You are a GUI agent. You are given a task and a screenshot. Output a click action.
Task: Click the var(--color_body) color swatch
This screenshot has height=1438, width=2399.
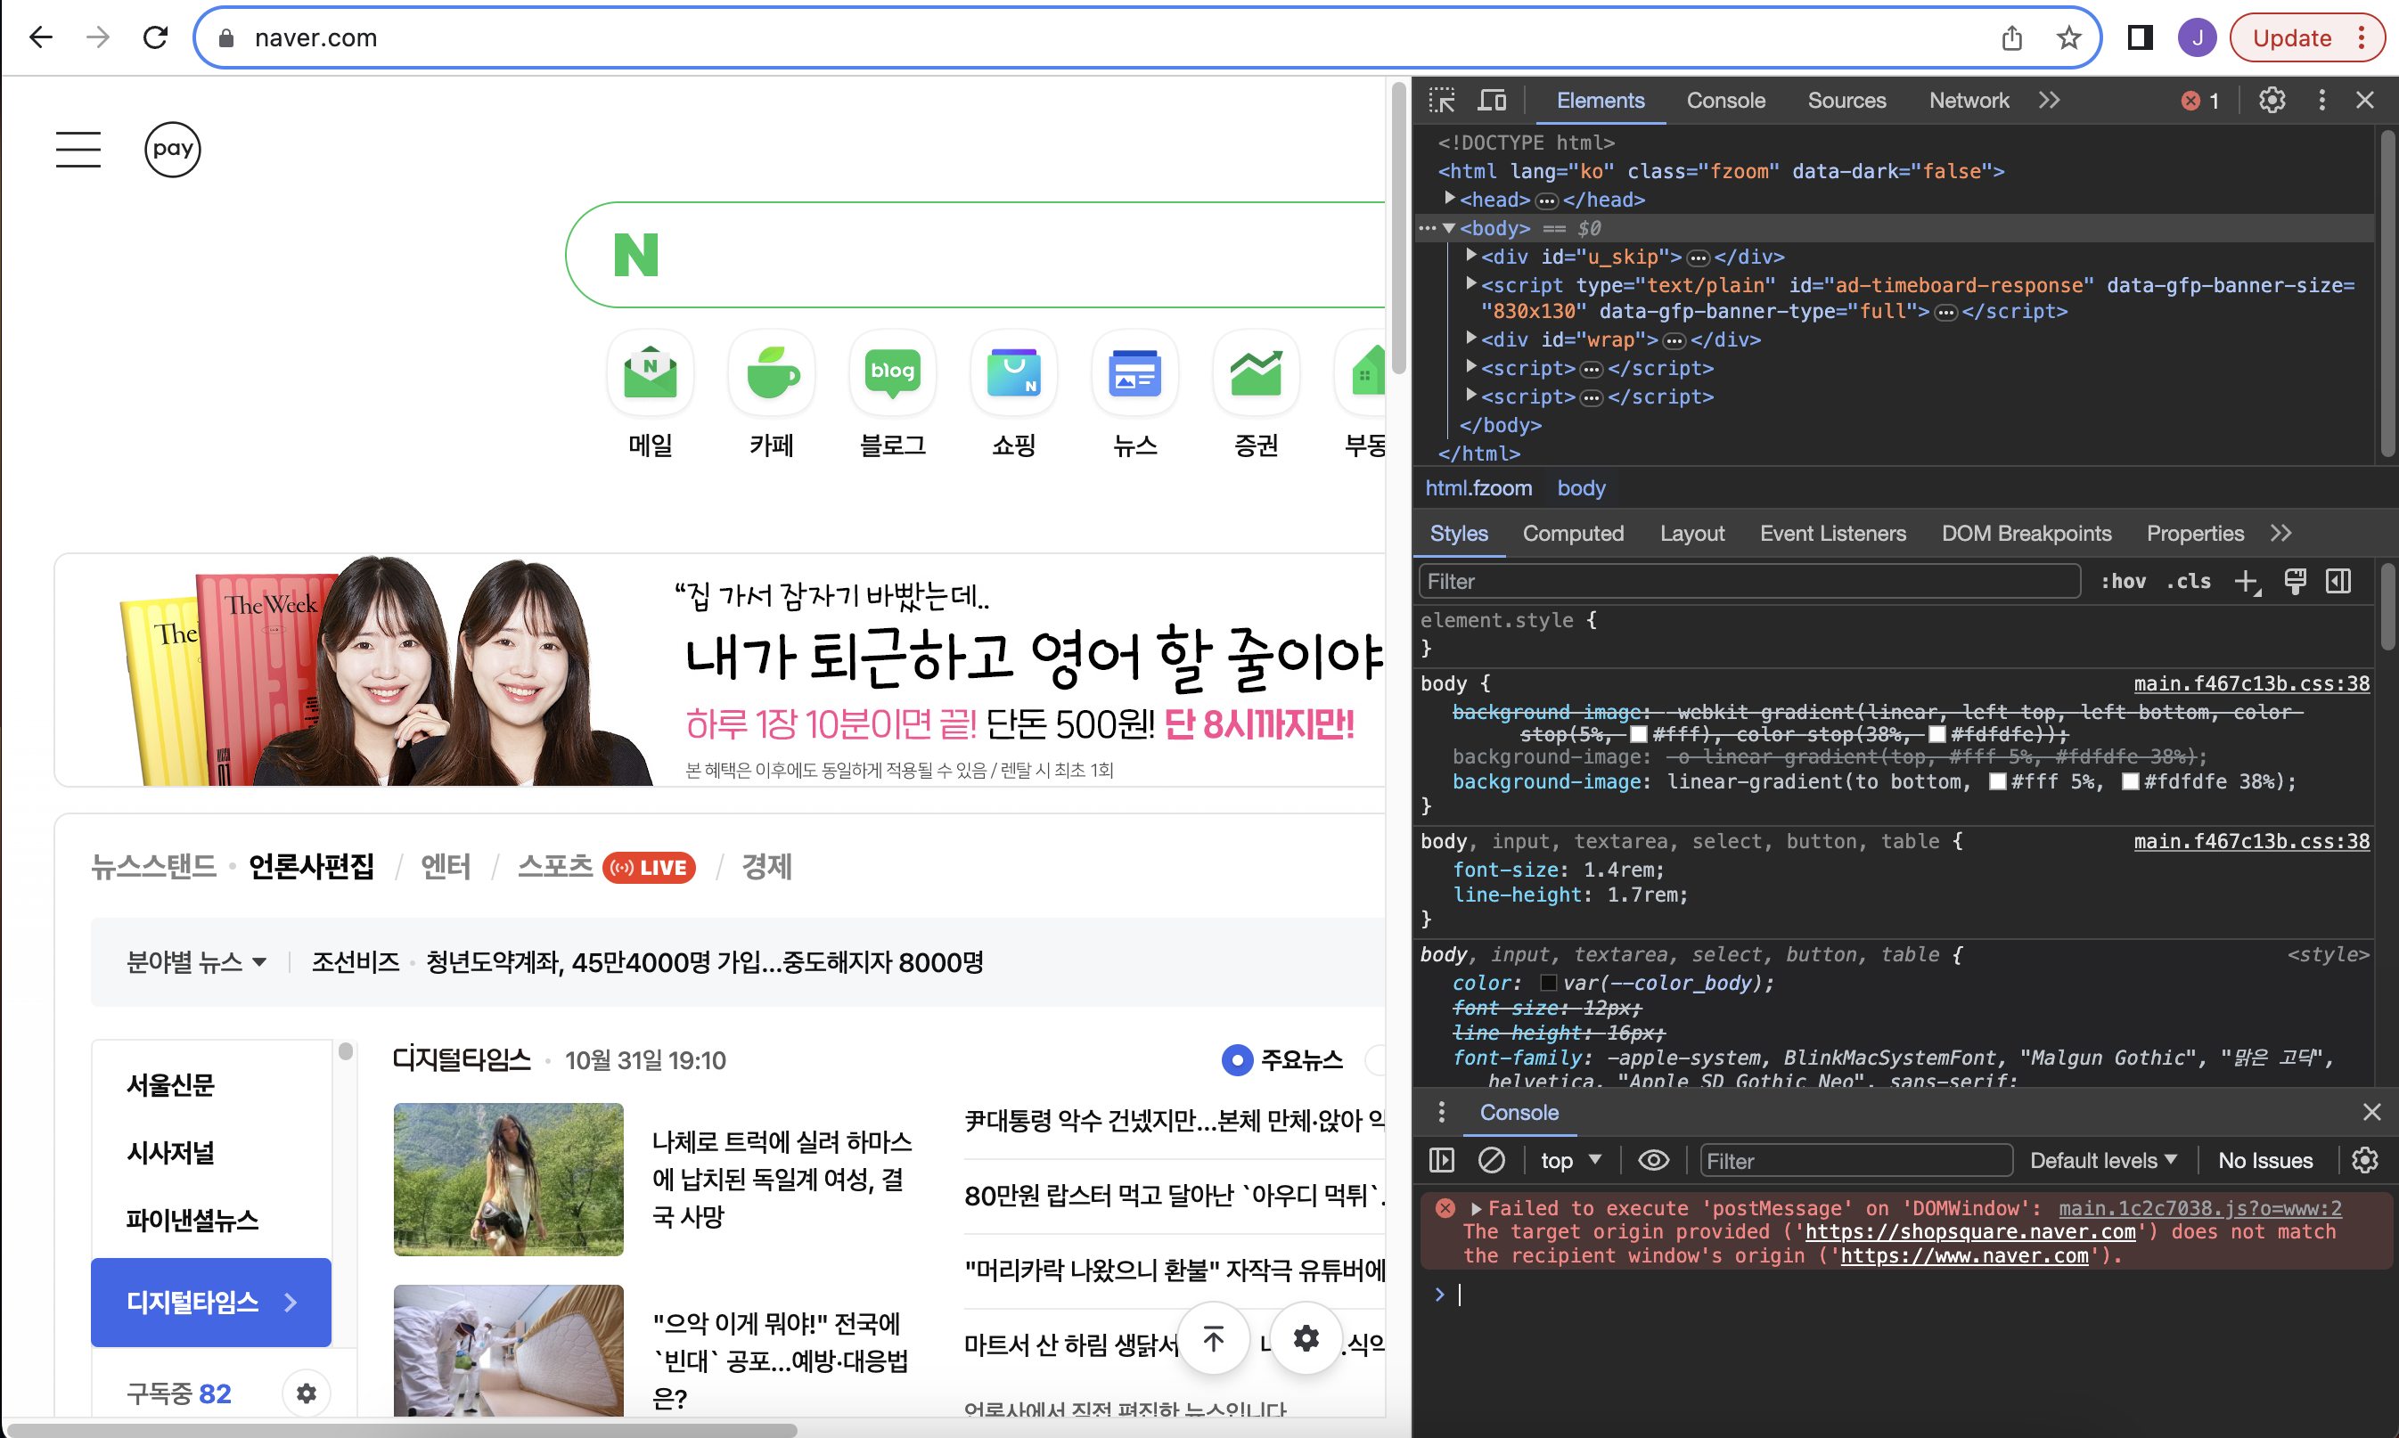pos(1548,983)
